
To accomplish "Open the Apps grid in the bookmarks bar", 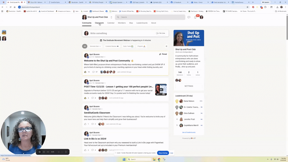I will (2, 11).
